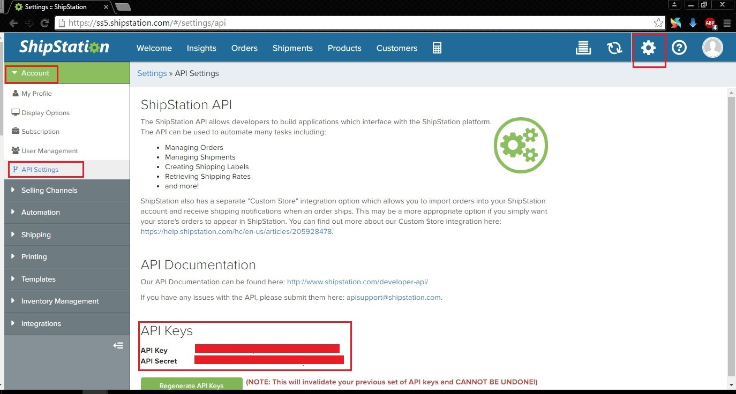
Task: Open the settings gear icon
Action: pyautogui.click(x=648, y=48)
